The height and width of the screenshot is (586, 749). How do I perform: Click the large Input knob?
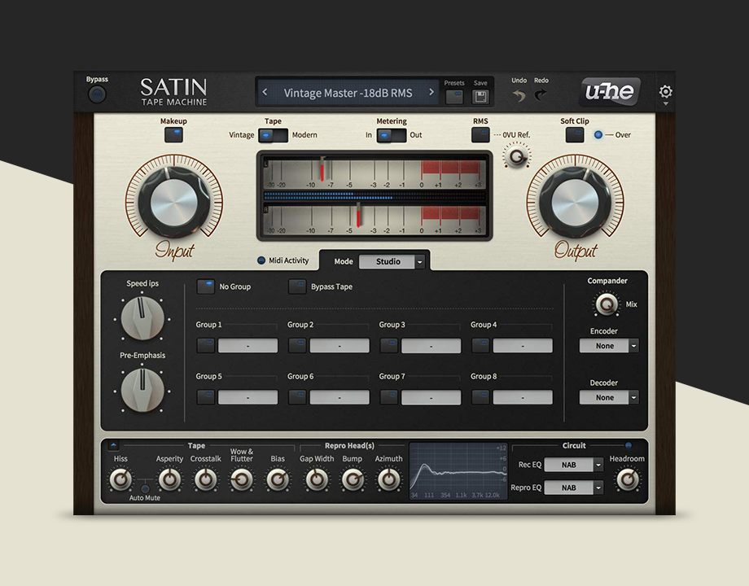coord(174,203)
